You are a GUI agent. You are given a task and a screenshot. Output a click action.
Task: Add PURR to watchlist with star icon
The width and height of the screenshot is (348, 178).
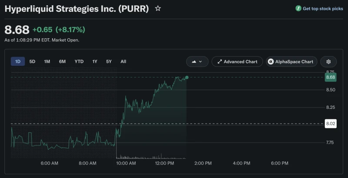coord(158,8)
